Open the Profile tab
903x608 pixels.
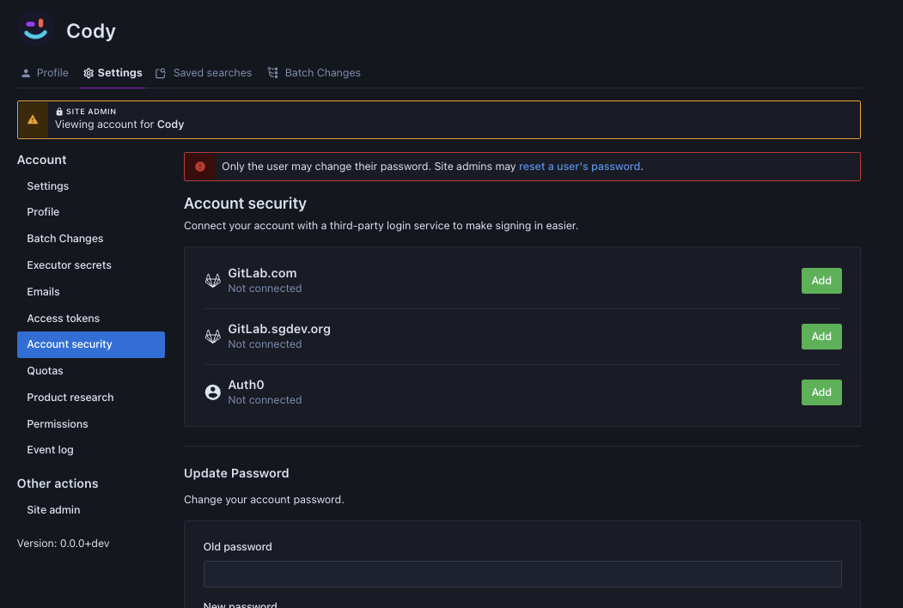click(x=45, y=73)
